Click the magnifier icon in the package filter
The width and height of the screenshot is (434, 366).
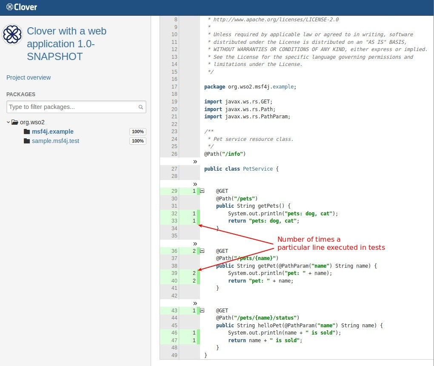(140, 107)
